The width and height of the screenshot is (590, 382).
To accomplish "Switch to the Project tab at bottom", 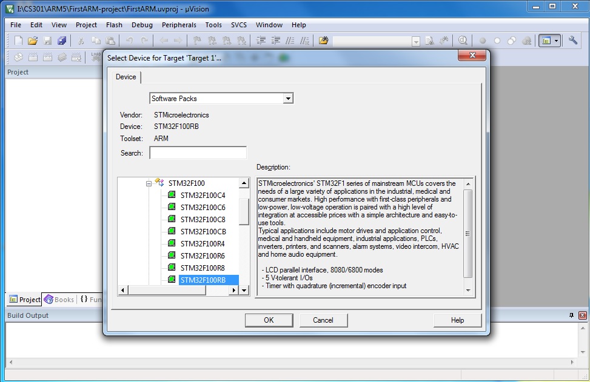I will click(24, 300).
